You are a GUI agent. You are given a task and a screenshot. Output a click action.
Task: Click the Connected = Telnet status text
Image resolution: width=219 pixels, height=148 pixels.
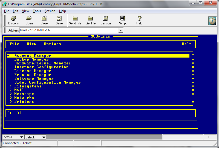tap(17, 143)
